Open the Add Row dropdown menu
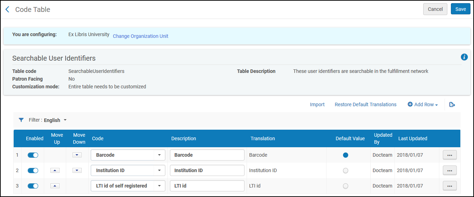Screen dimensions: 474x197 pyautogui.click(x=423, y=104)
